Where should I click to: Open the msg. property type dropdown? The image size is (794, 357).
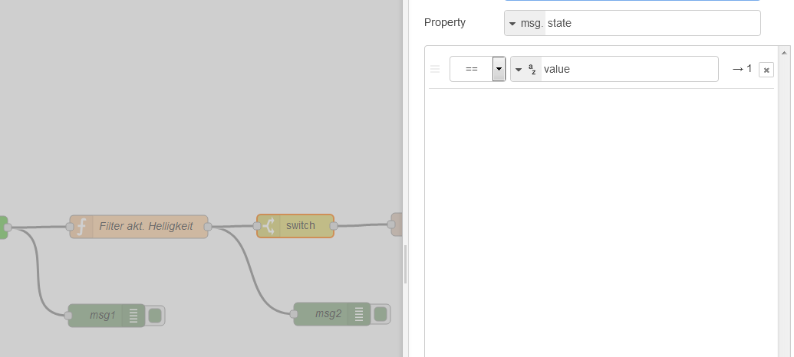tap(525, 23)
